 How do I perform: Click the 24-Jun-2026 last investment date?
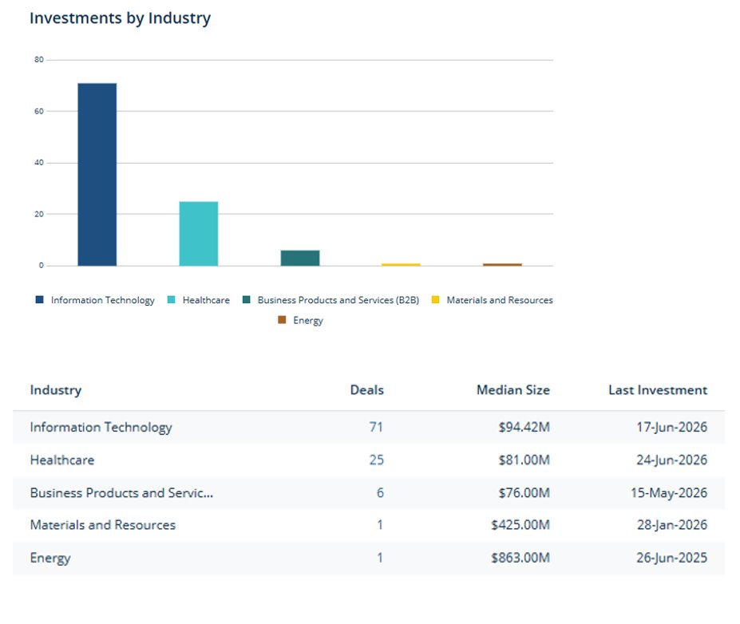tap(672, 460)
